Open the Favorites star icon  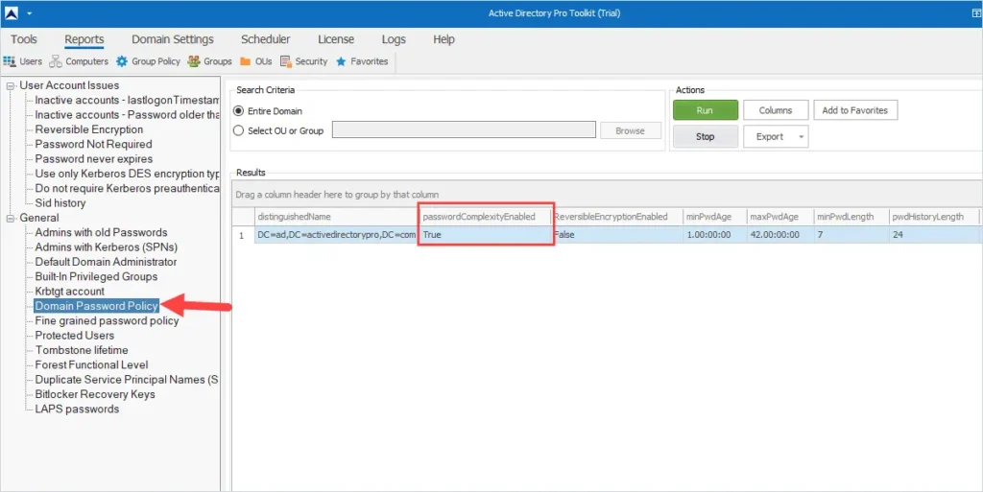pos(341,61)
